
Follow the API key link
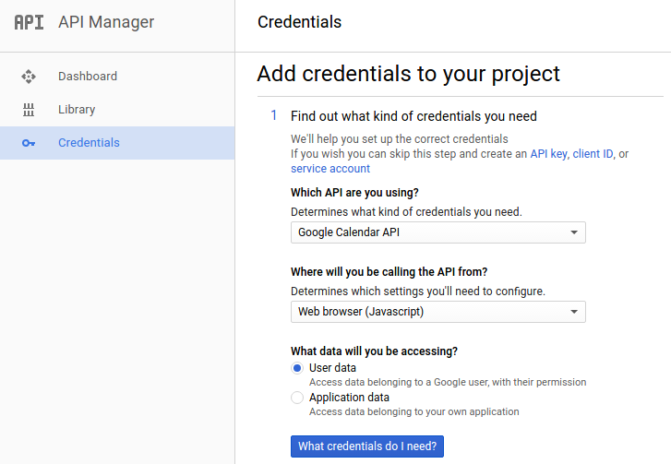pyautogui.click(x=549, y=154)
